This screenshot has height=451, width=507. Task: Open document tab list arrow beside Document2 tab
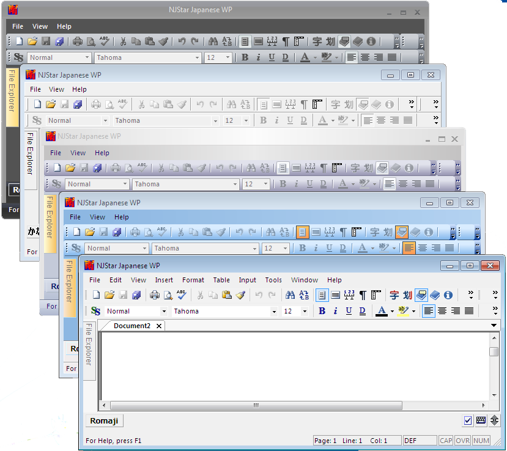[494, 325]
